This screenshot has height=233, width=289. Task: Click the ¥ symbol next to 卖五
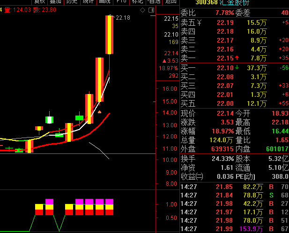(x=200, y=23)
